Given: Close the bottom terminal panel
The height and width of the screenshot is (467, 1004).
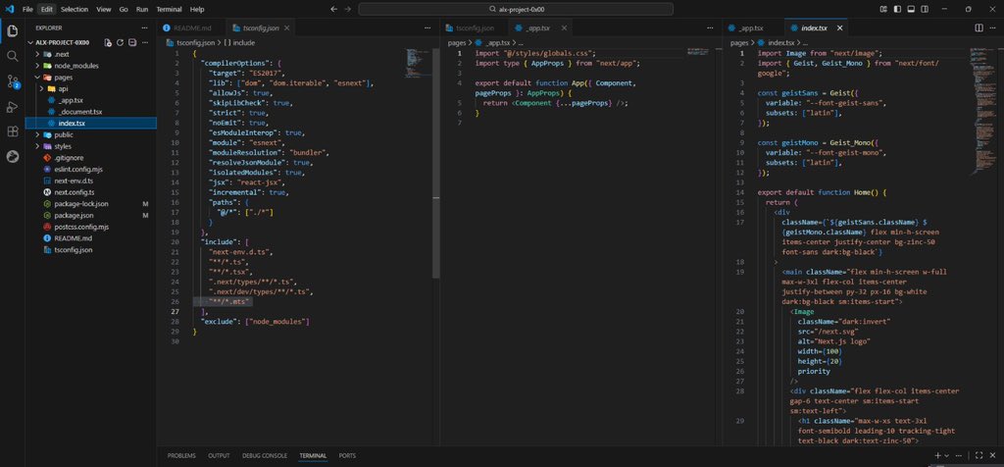Looking at the screenshot, I should pos(993,455).
